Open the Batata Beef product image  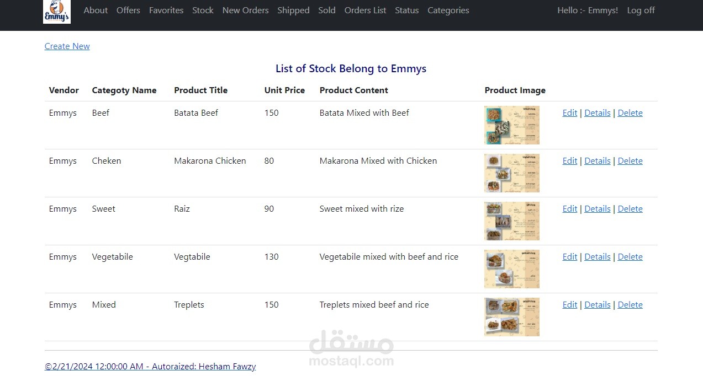(511, 125)
